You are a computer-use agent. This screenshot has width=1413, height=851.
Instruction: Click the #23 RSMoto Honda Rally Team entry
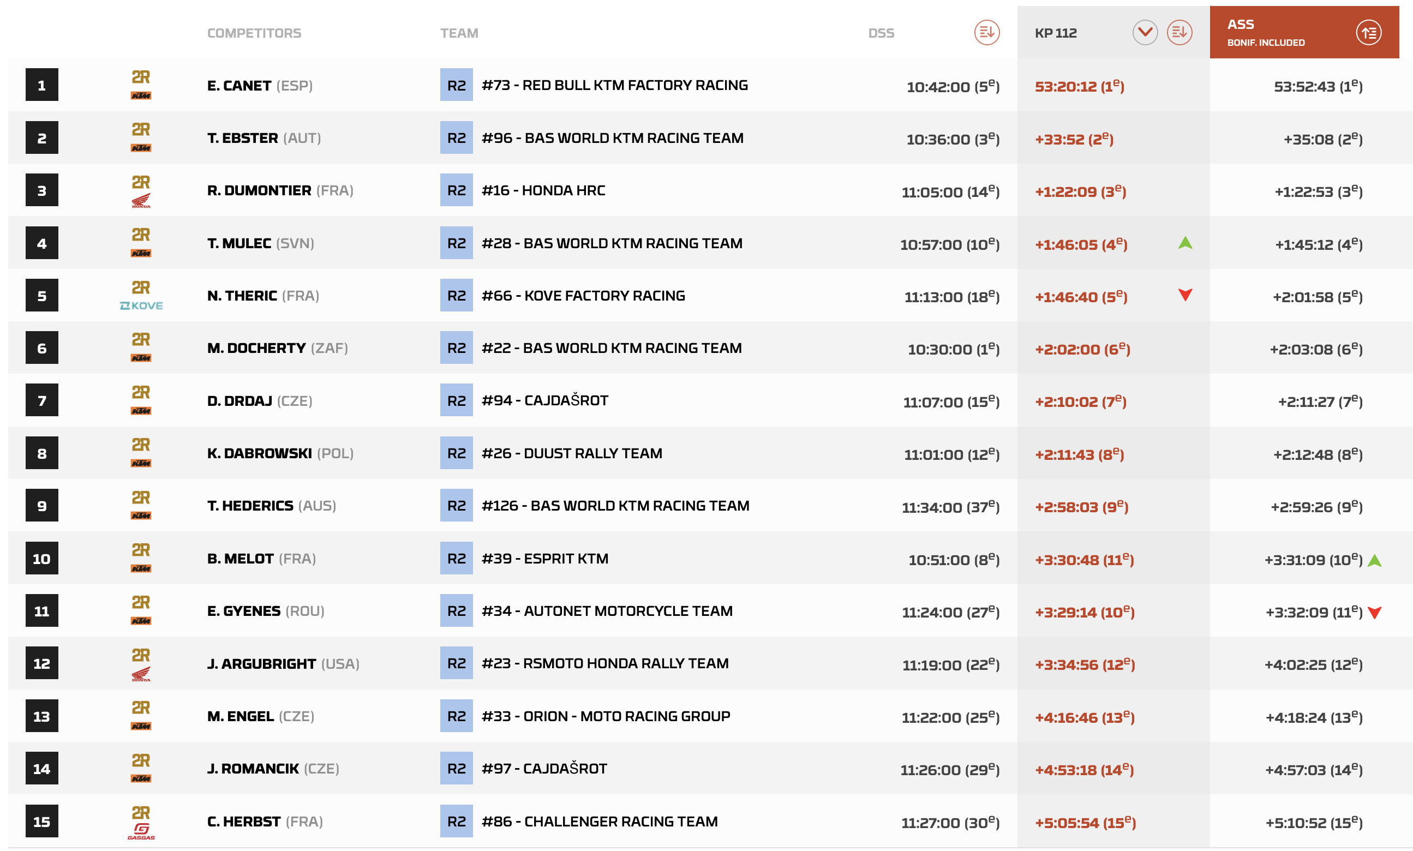605,663
